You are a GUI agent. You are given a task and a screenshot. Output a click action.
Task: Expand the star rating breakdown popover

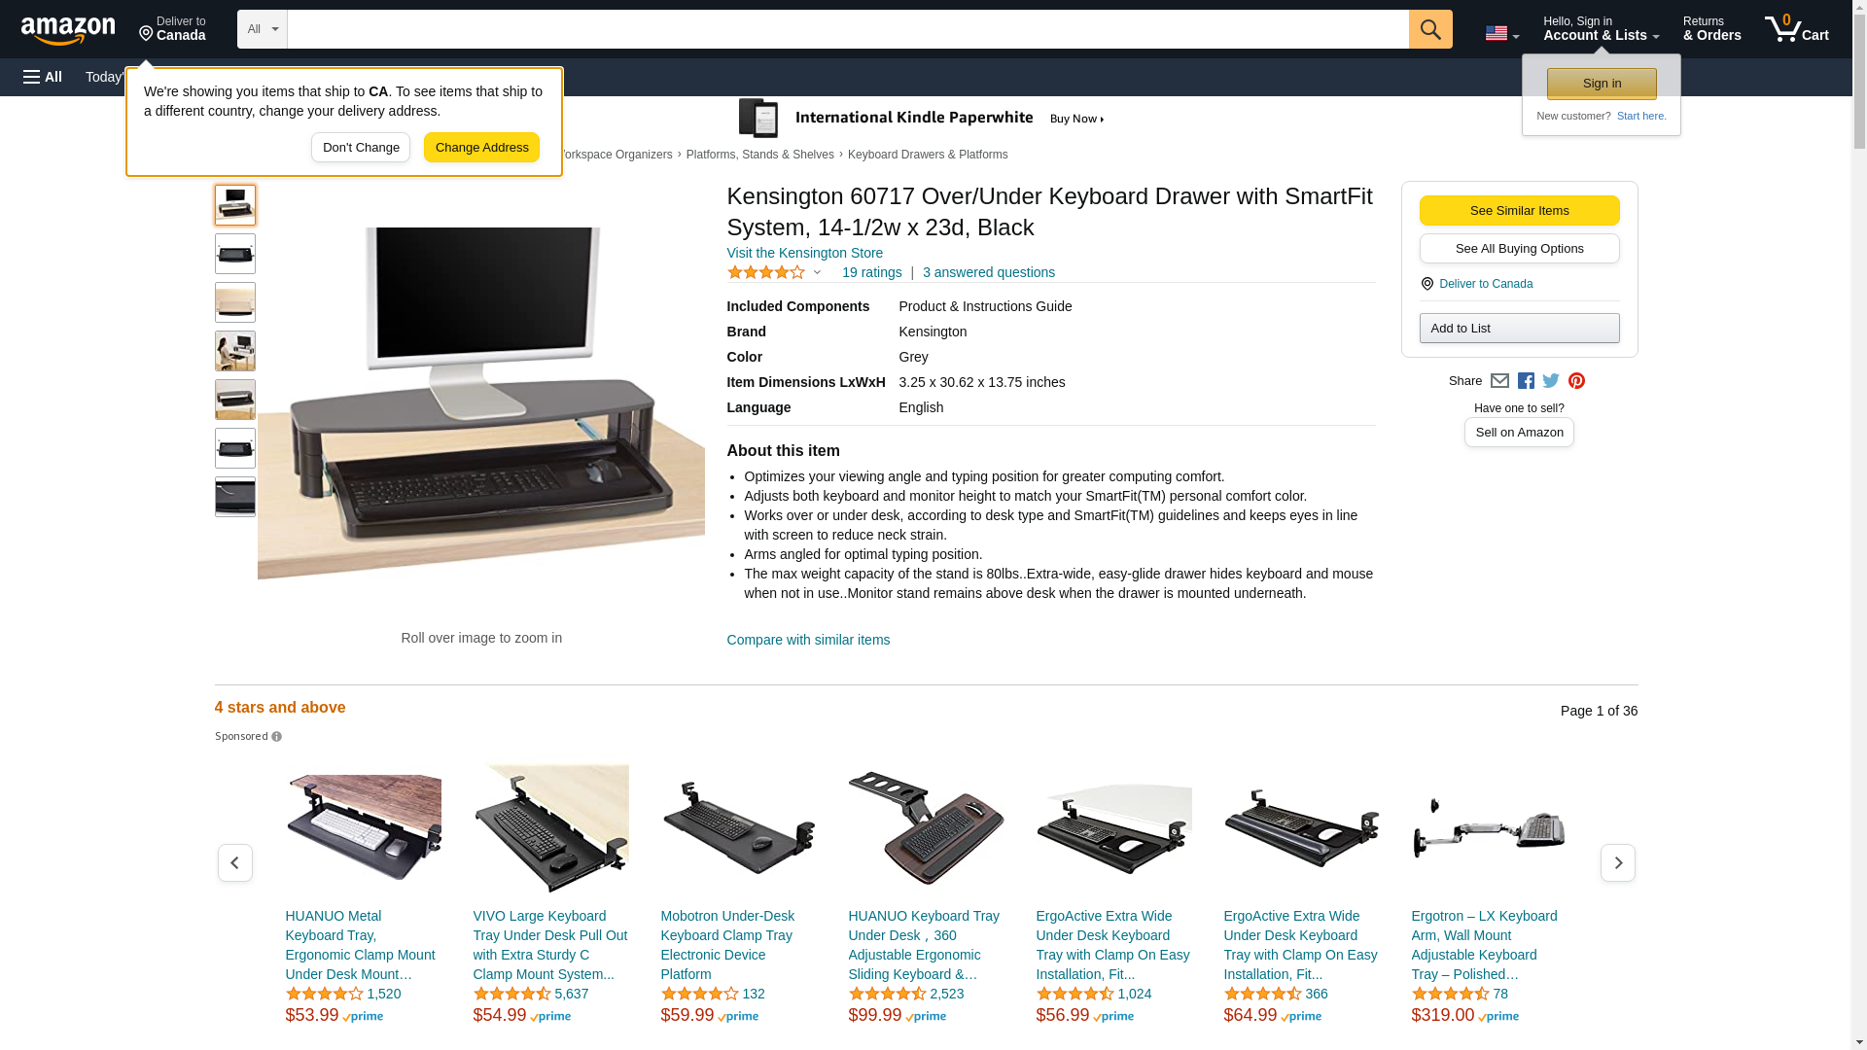[775, 272]
